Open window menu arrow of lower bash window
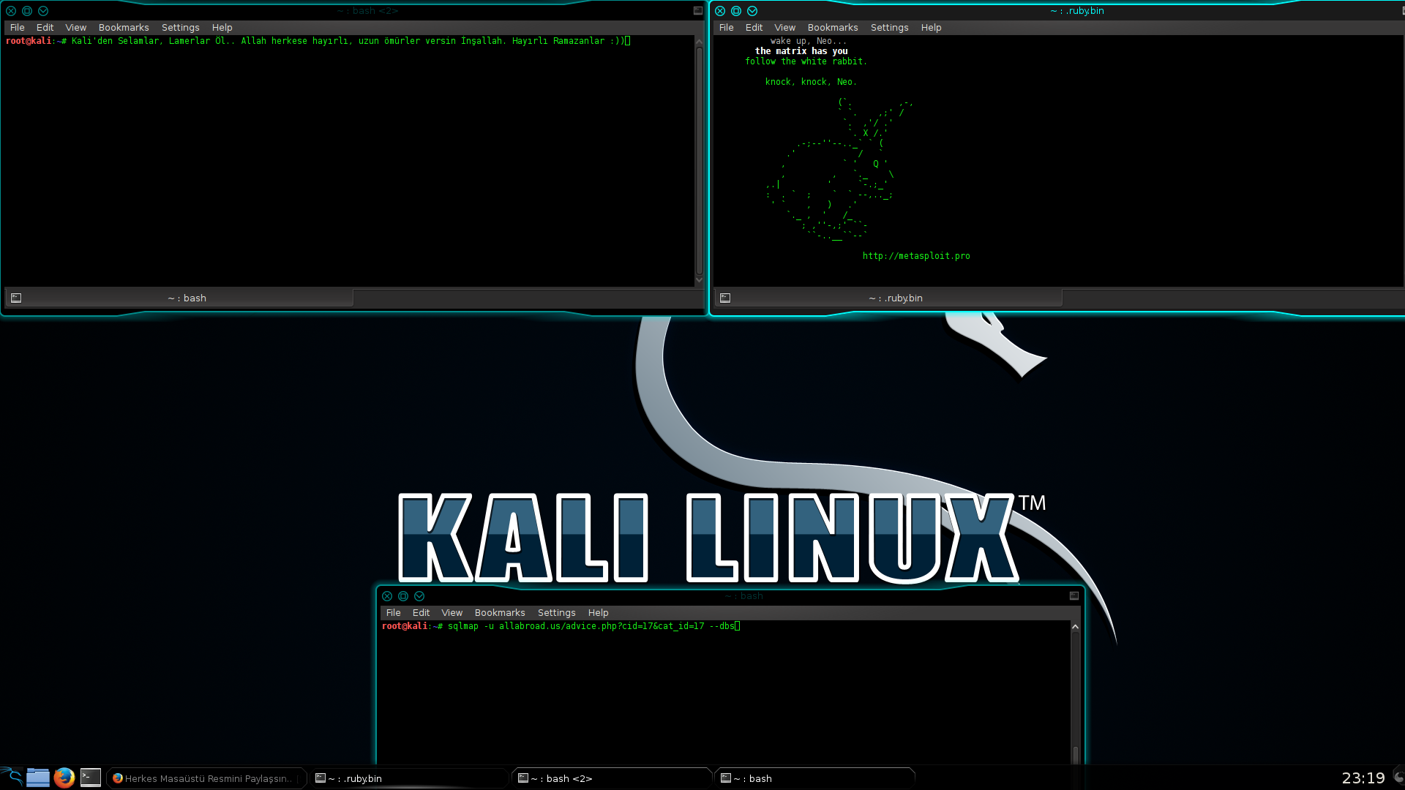Image resolution: width=1405 pixels, height=790 pixels. click(419, 596)
